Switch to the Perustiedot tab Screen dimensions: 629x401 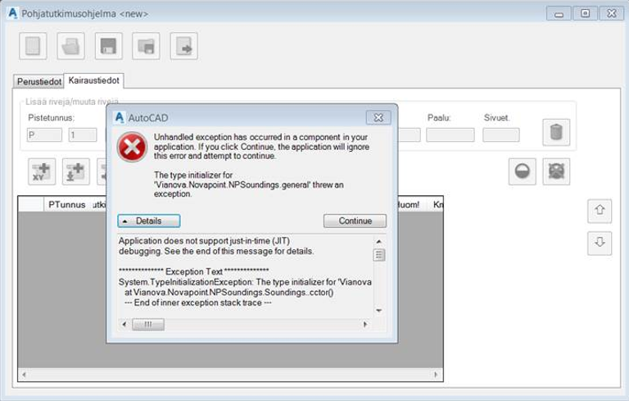(39, 81)
